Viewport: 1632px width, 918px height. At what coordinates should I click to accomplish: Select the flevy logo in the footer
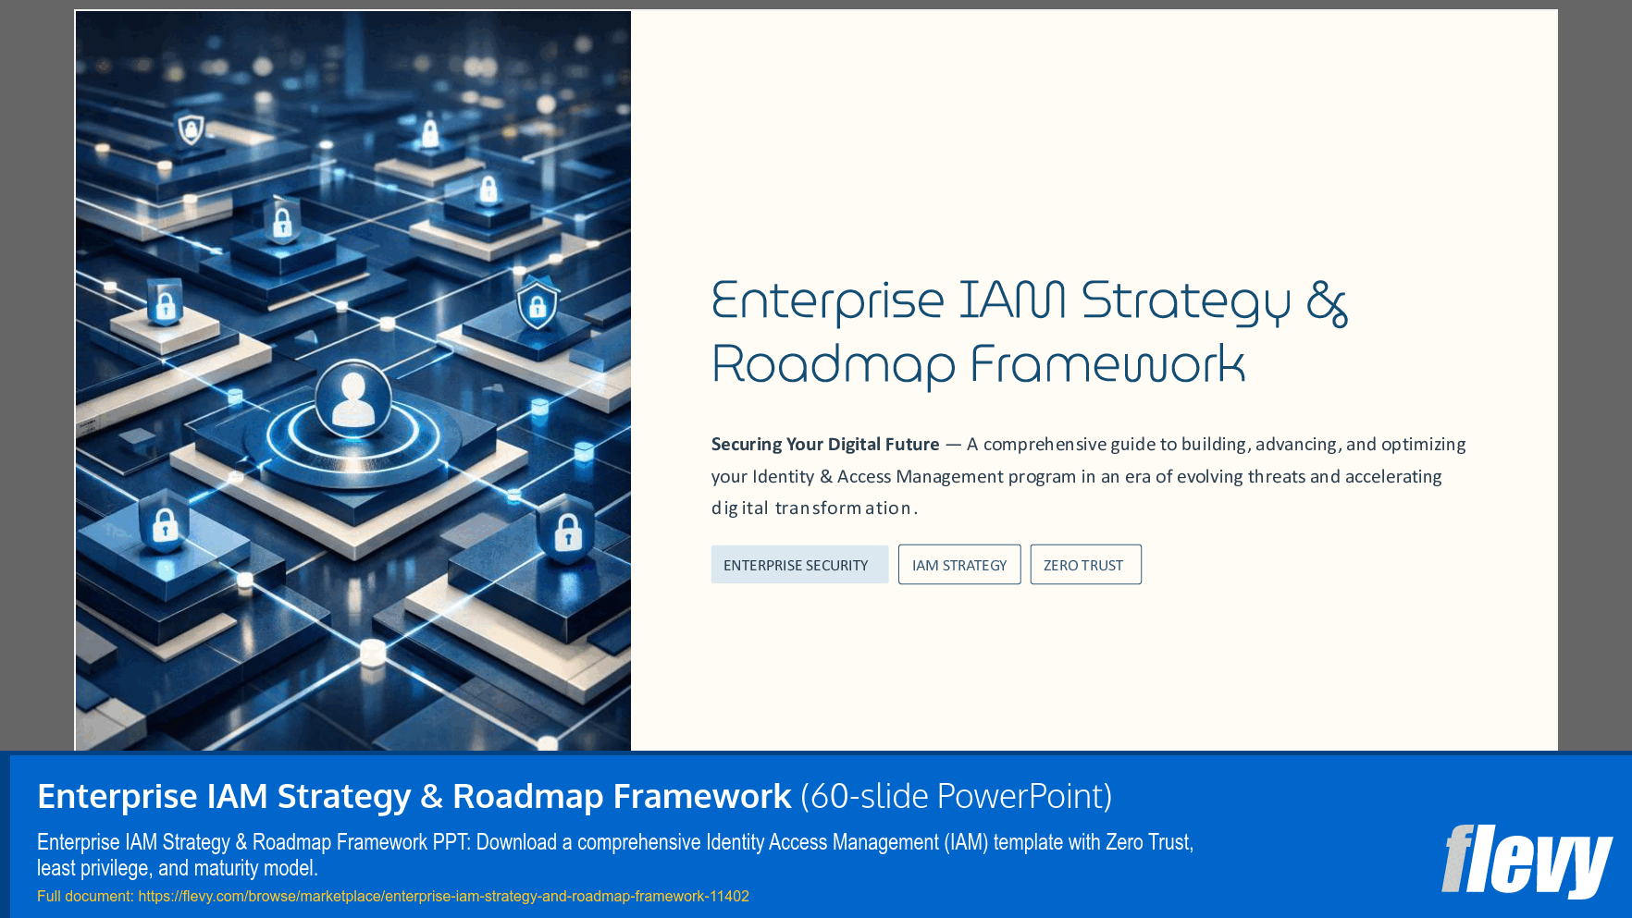[1527, 860]
